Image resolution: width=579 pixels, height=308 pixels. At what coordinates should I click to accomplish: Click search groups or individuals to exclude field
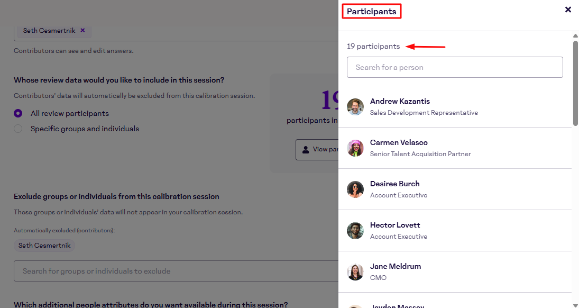(x=176, y=271)
